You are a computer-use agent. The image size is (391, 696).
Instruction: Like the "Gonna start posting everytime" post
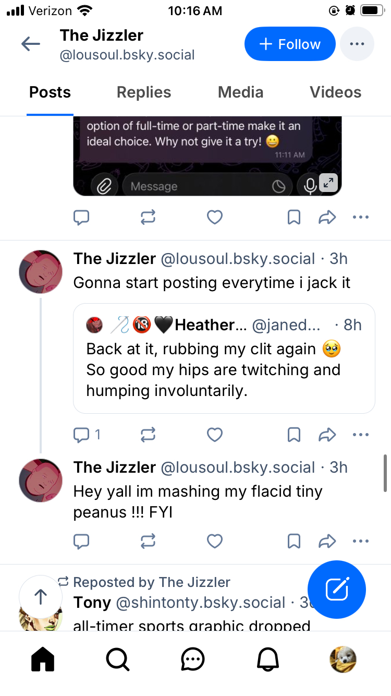(215, 435)
